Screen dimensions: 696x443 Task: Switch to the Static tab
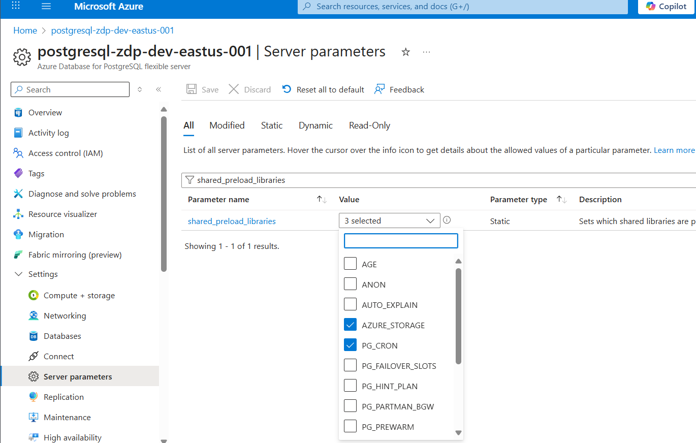coord(272,125)
